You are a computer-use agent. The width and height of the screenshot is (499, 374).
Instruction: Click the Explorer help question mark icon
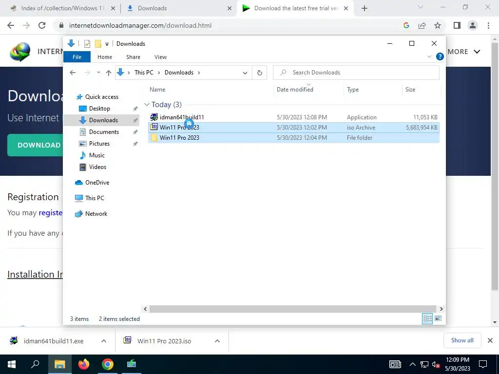click(x=440, y=56)
